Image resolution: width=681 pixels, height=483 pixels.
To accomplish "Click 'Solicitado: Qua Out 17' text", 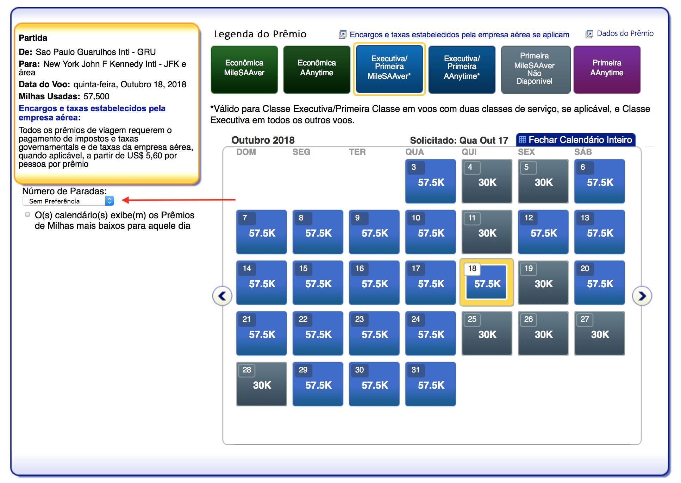I will [x=459, y=140].
